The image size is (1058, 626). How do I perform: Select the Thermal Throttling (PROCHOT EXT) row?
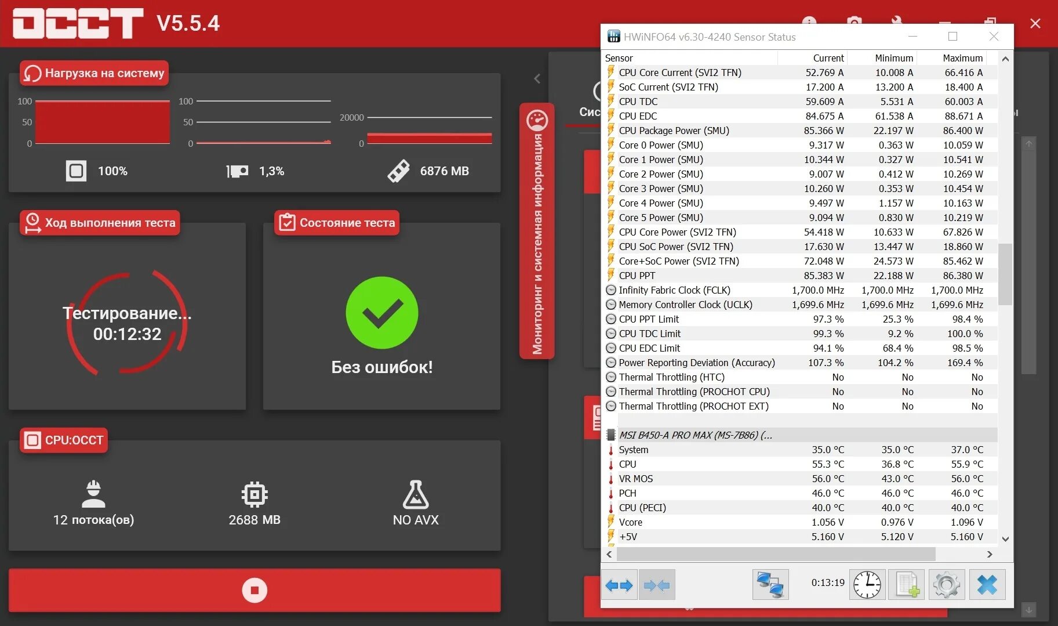[x=800, y=406]
